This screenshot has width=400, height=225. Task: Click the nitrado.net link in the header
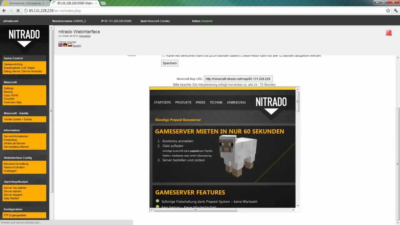point(11,21)
